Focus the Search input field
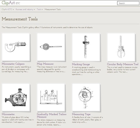This screenshot has width=140, height=128. 128,3
